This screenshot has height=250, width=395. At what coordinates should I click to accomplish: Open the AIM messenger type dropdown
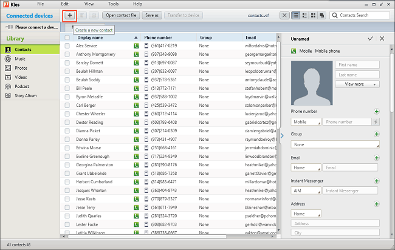306,191
